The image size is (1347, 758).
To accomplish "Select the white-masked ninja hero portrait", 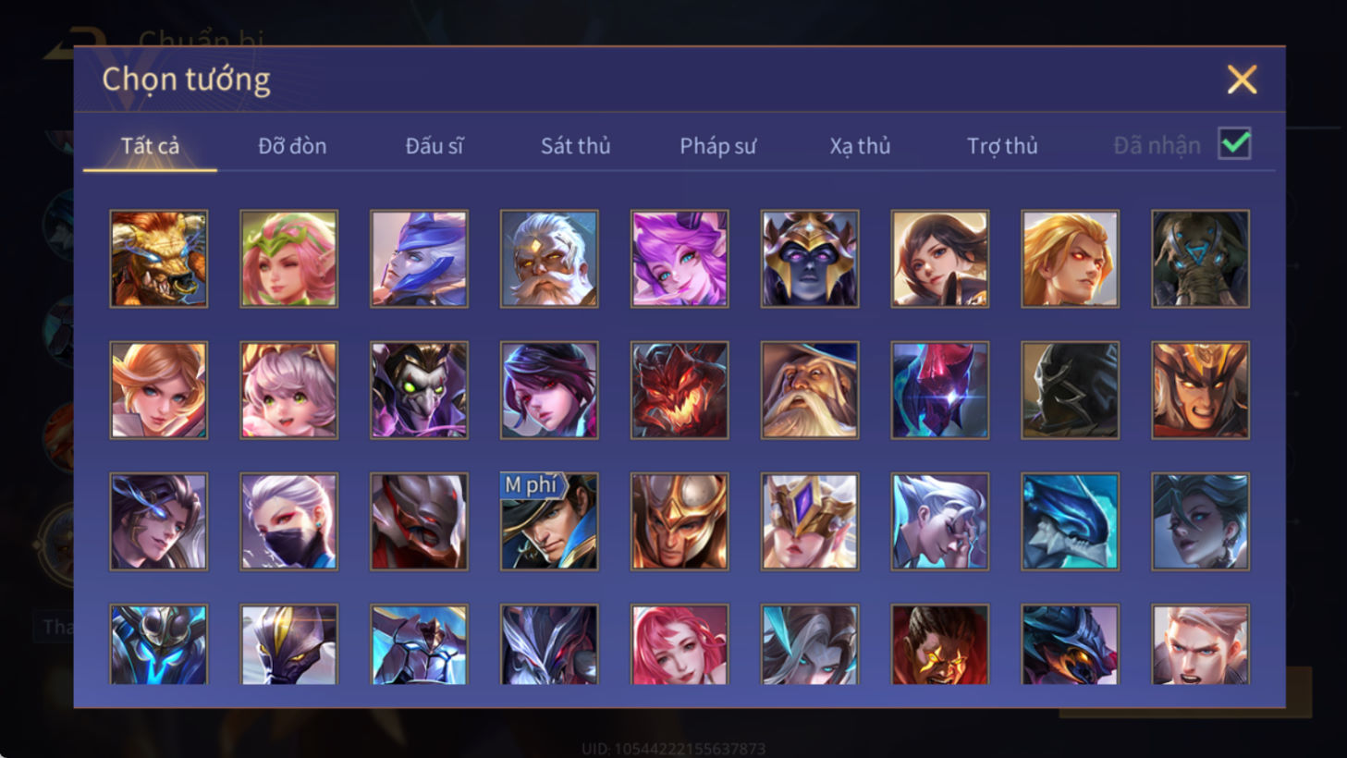I will (x=289, y=521).
